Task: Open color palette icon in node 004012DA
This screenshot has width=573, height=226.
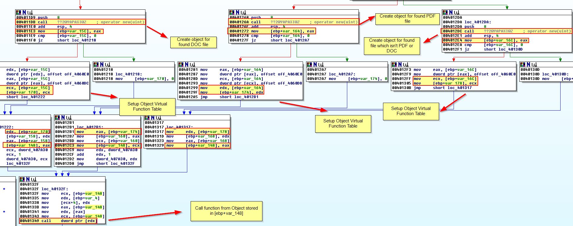Action: [x=445, y=12]
